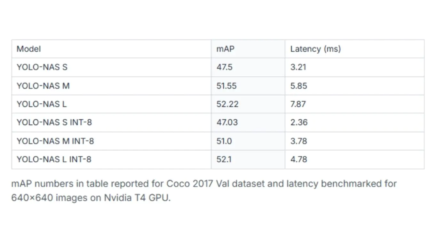Select the mAP value 47.5

tap(224, 67)
